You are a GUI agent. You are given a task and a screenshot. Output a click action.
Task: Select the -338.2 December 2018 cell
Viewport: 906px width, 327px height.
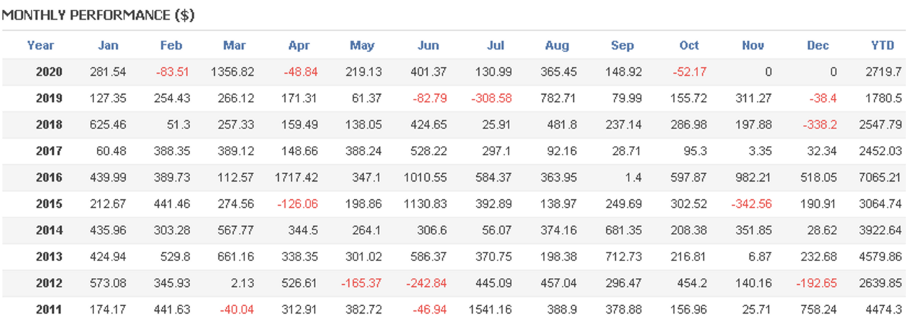(x=819, y=125)
